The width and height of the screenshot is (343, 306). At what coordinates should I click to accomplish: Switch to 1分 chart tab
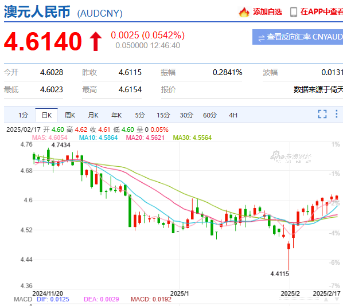coord(23,115)
